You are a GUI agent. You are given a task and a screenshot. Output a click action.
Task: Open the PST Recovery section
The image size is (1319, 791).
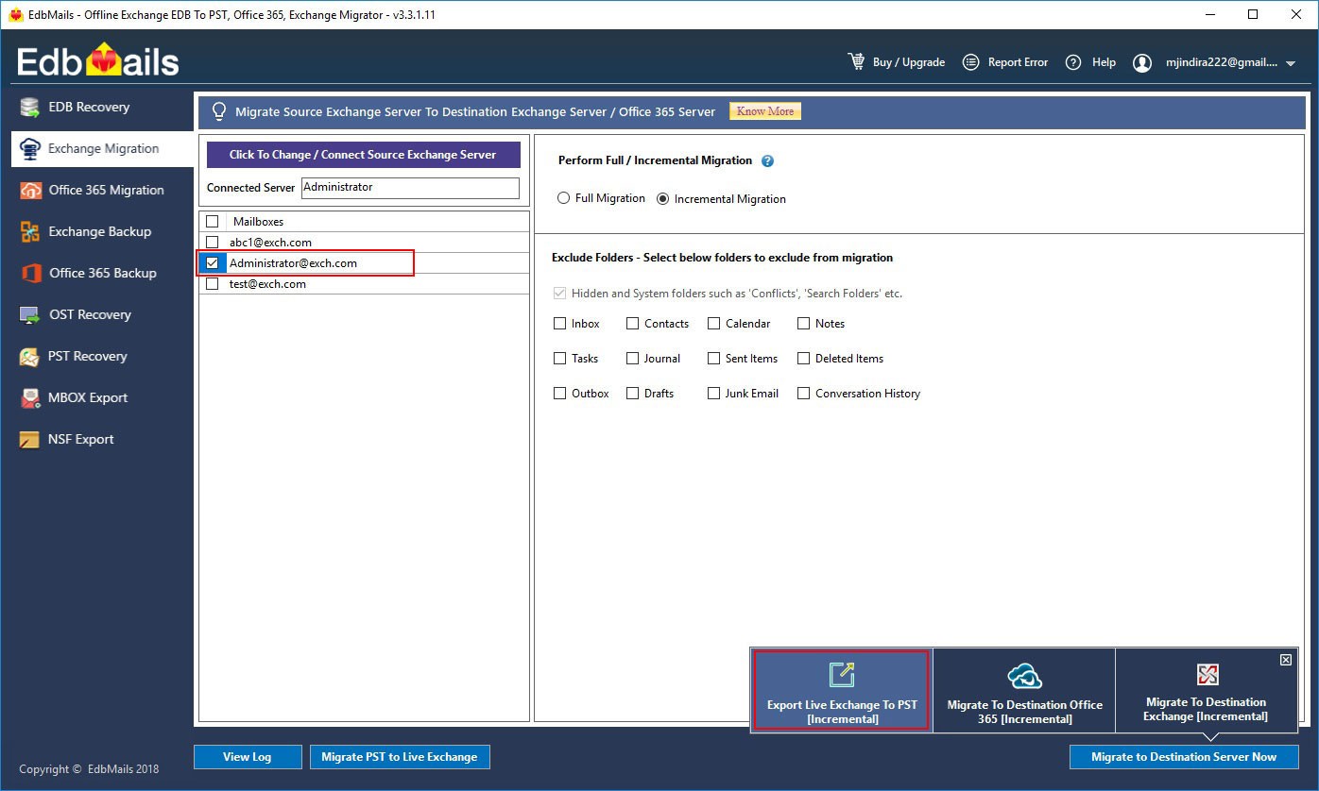[102, 356]
